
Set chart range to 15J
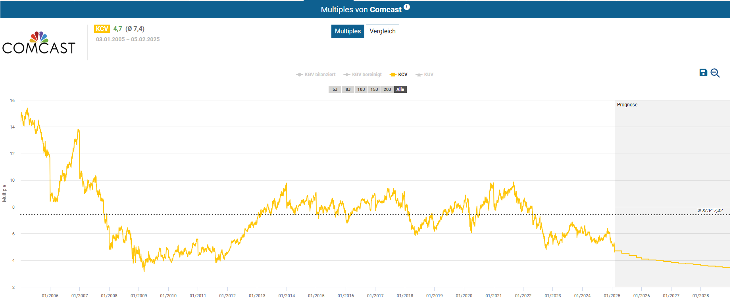click(374, 89)
